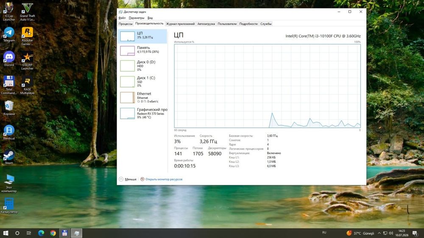Click the Microsoft Edge taskbar icon
The width and height of the screenshot is (424, 238).
point(41,233)
